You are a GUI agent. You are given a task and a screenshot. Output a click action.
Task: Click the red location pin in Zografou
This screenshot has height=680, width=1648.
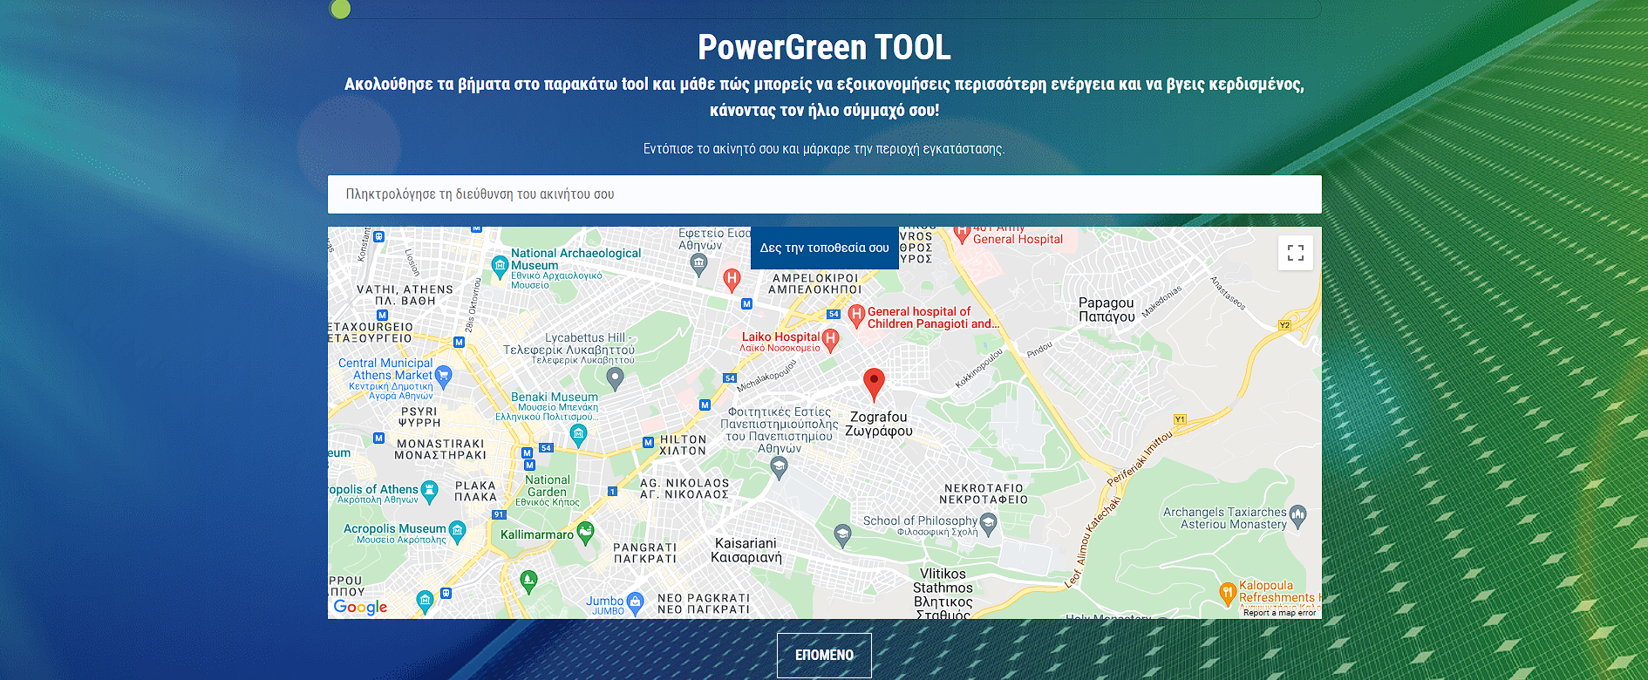pyautogui.click(x=874, y=383)
